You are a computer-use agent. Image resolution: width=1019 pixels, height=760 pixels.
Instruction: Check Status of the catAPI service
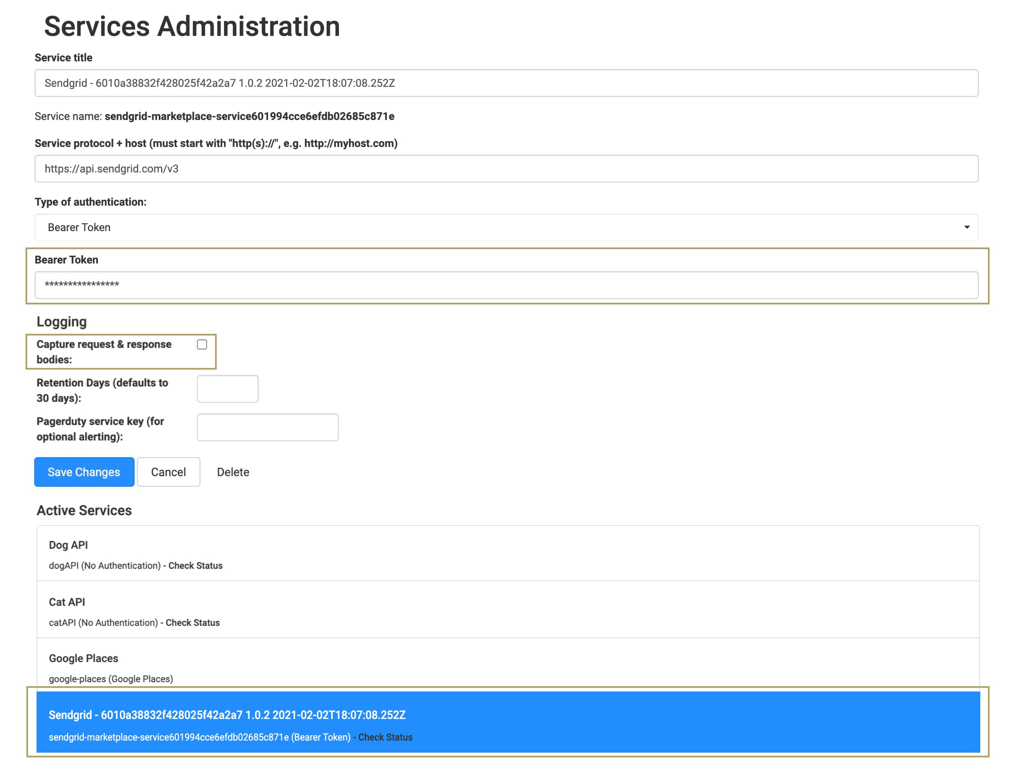coord(193,622)
